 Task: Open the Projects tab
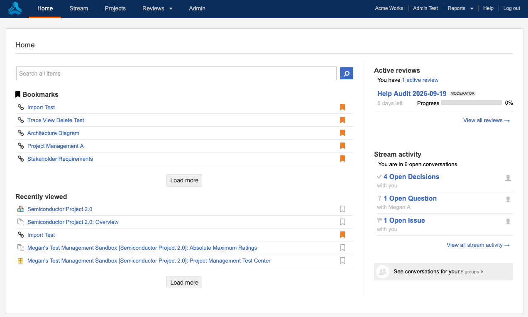coord(115,8)
